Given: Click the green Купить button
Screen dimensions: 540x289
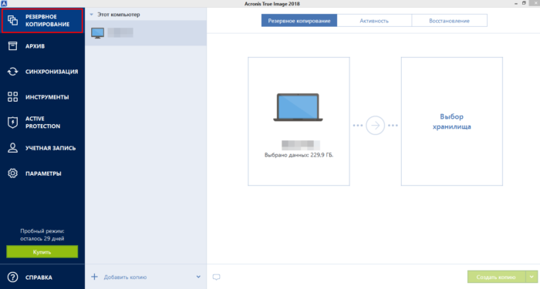Looking at the screenshot, I should click(42, 252).
